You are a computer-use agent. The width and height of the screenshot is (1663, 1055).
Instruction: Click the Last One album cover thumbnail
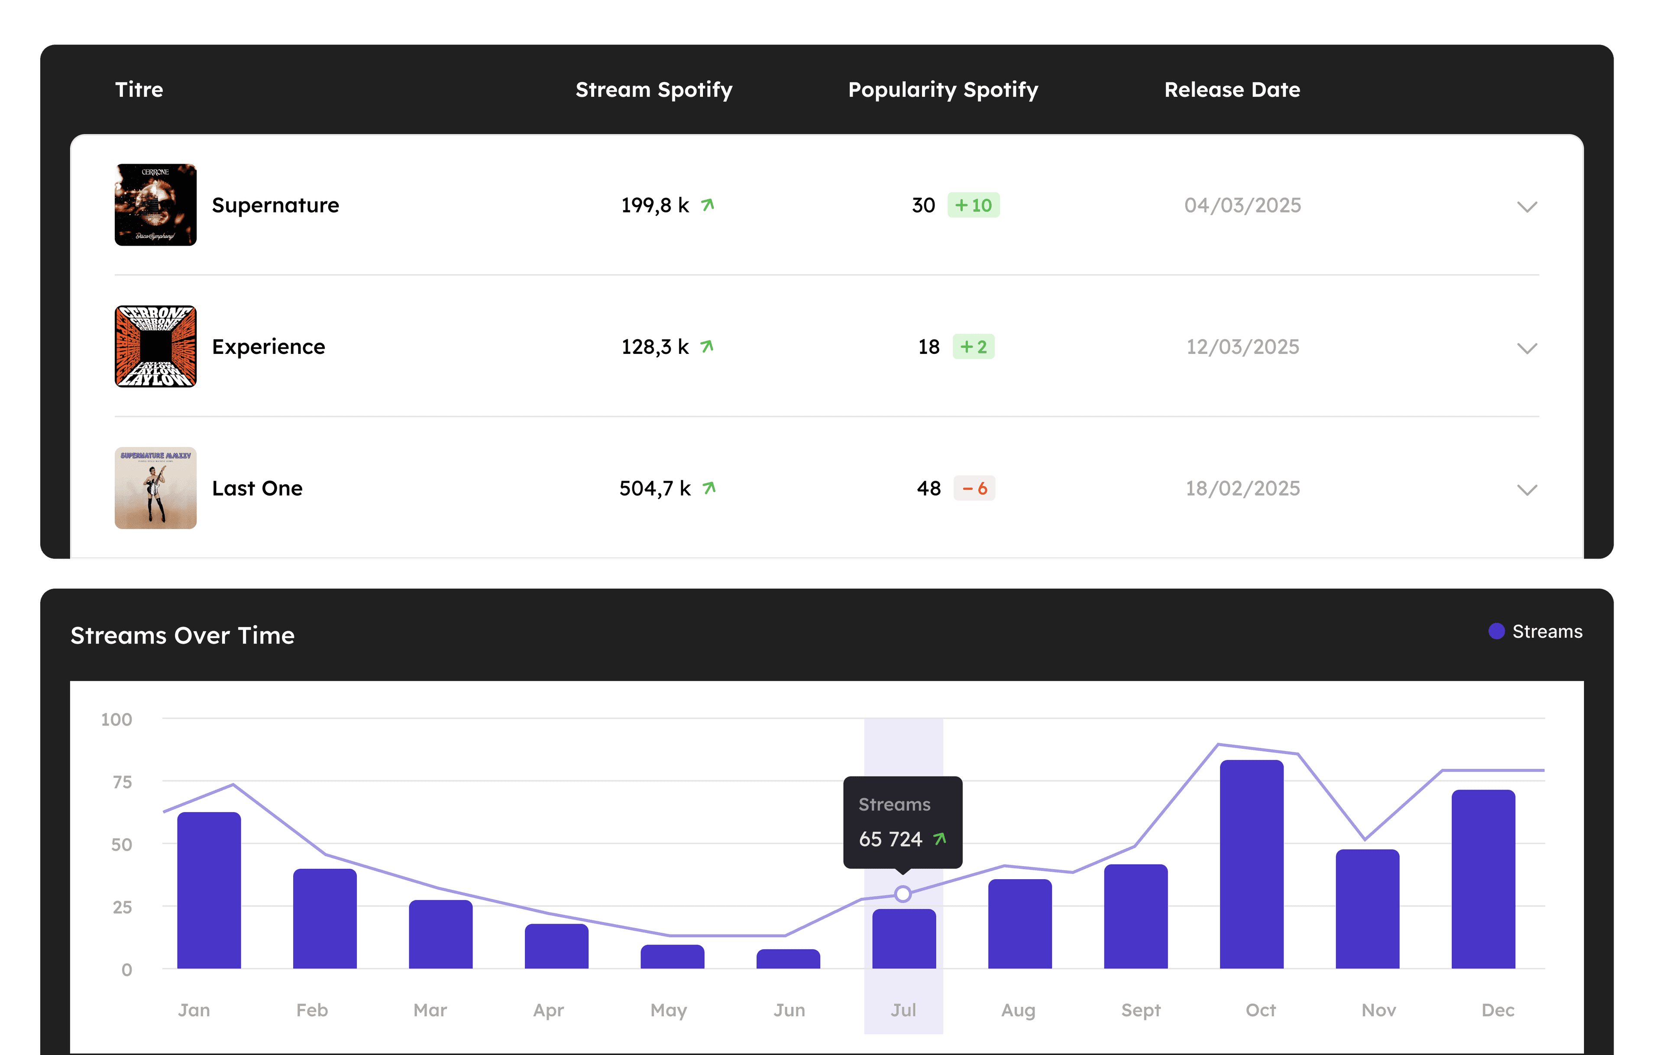(155, 488)
